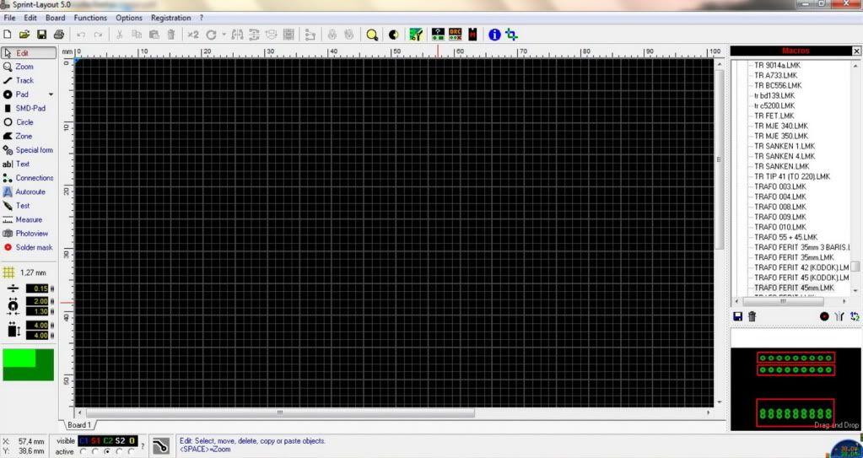Click the green ground-plane color box
This screenshot has width=863, height=458.
(28, 364)
